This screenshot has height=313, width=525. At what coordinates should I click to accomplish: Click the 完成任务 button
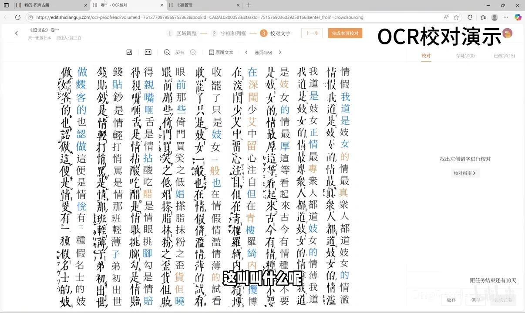click(x=503, y=300)
